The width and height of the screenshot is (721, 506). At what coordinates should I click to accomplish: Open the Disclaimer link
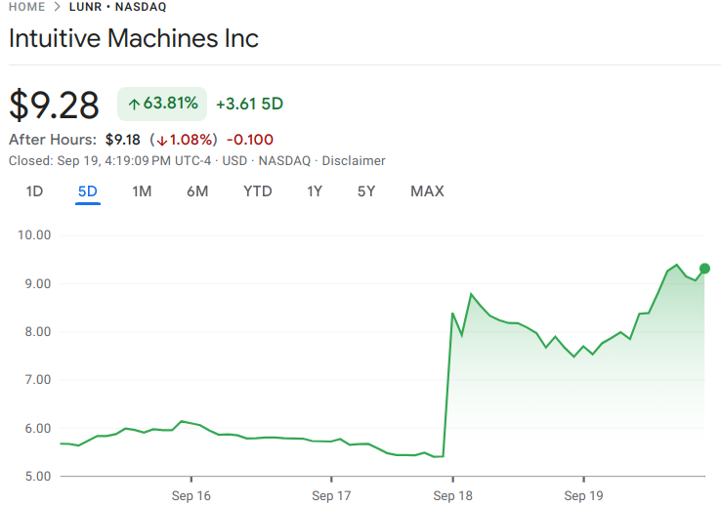click(354, 160)
